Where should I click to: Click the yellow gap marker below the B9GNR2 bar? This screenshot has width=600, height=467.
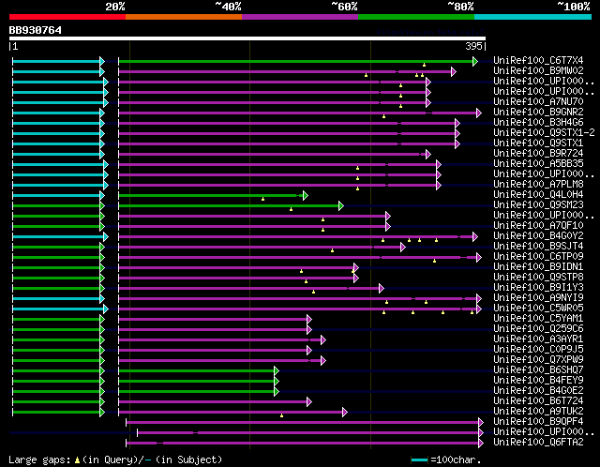(383, 116)
